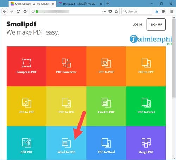Open a new browser tab

108,4
